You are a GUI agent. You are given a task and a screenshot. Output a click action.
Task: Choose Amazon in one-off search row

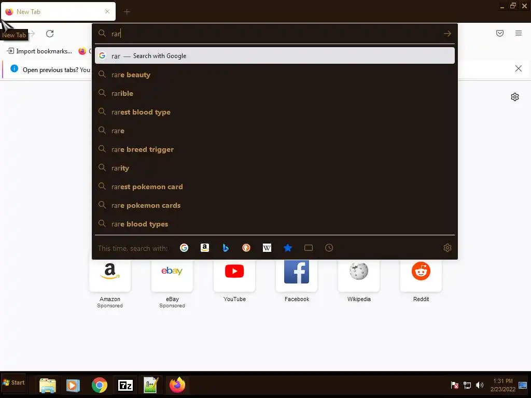(204, 248)
